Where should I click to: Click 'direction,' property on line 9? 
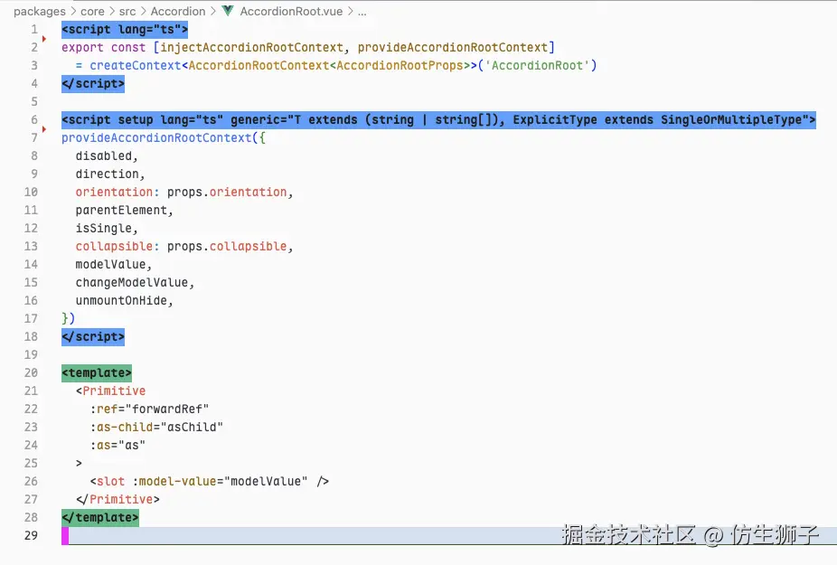coord(110,174)
